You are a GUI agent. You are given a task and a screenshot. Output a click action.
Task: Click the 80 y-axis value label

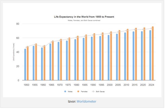[18, 24]
